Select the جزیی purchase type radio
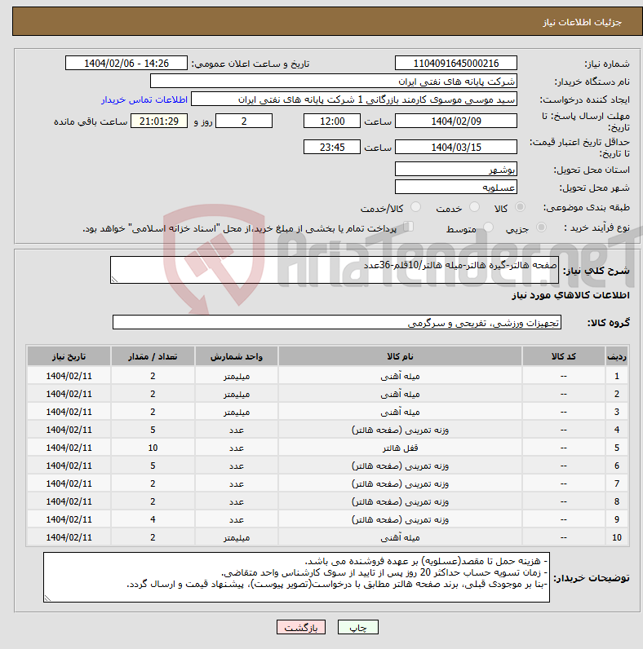643x649 pixels. pyautogui.click(x=541, y=227)
